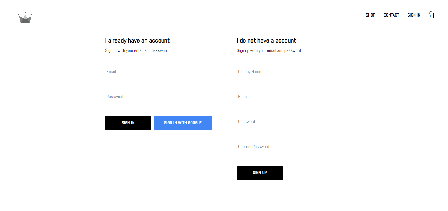The image size is (448, 211).
Task: Submit the form with SIGN UP button
Action: (260, 173)
